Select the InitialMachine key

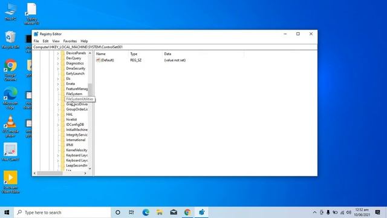(x=77, y=130)
